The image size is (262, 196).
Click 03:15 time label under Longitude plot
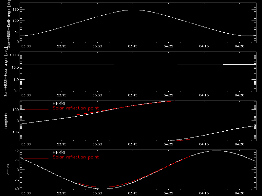(62, 144)
